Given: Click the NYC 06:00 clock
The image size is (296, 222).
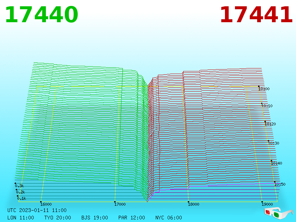Looking at the screenshot, I should click(169, 218).
